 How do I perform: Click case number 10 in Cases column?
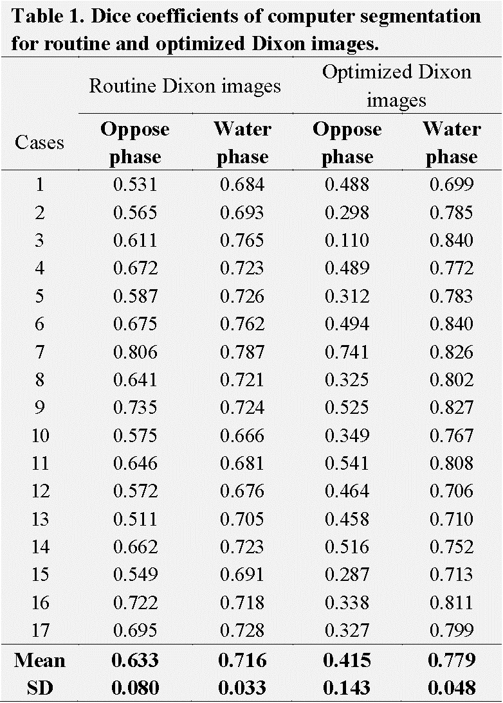[x=40, y=436]
